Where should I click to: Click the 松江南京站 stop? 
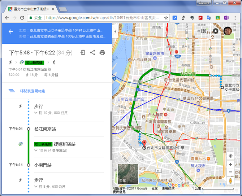[45, 129]
